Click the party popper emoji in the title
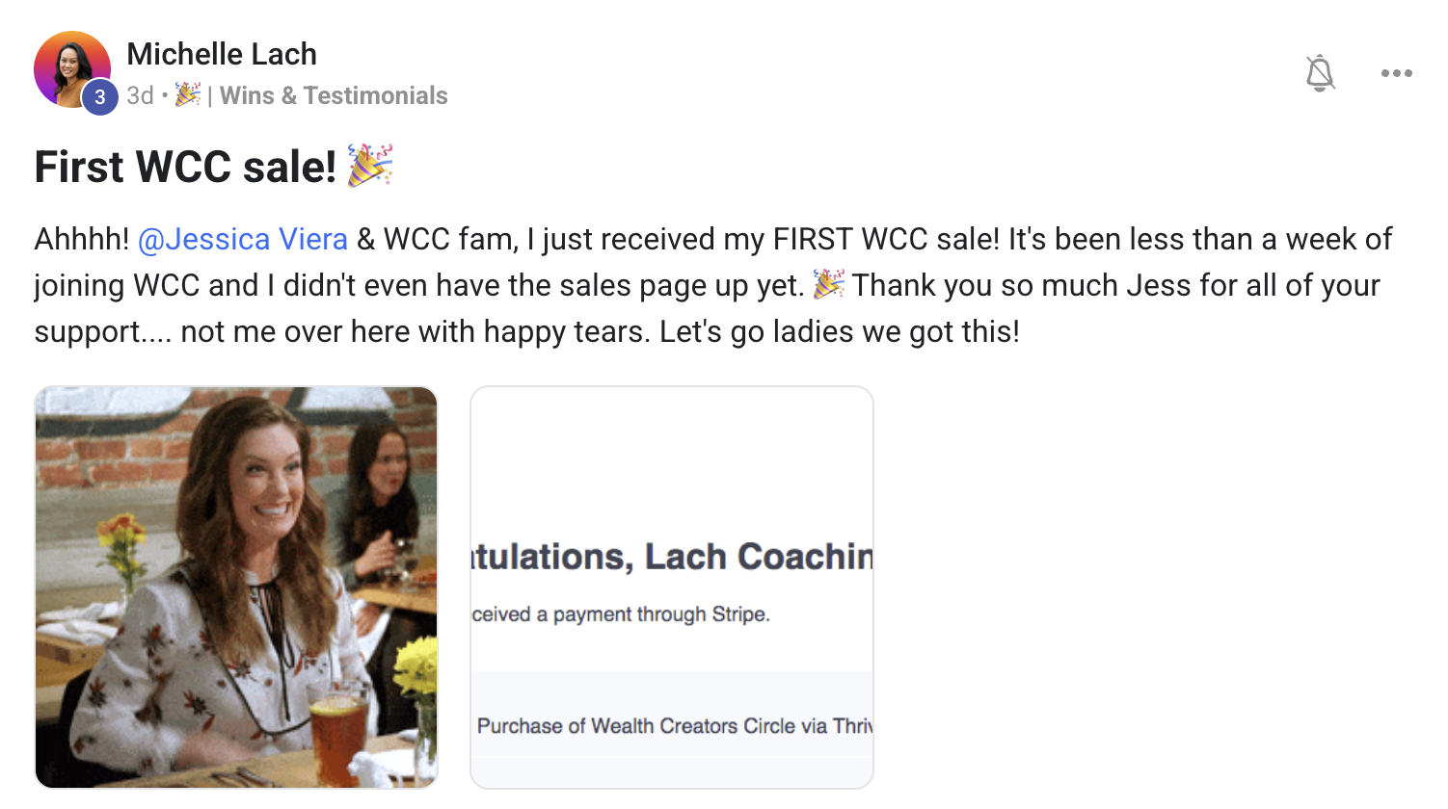 pos(370,166)
